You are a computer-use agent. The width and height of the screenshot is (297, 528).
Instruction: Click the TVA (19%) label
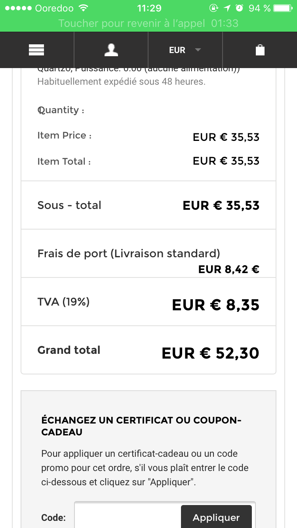coord(63,302)
